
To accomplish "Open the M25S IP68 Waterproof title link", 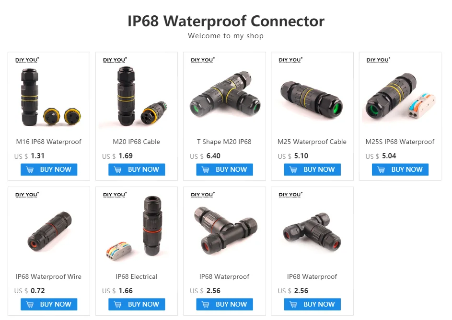I will pyautogui.click(x=400, y=142).
